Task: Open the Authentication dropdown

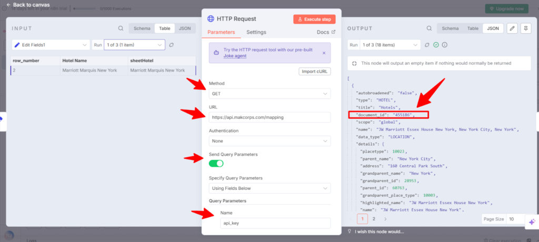Action: pos(270,141)
